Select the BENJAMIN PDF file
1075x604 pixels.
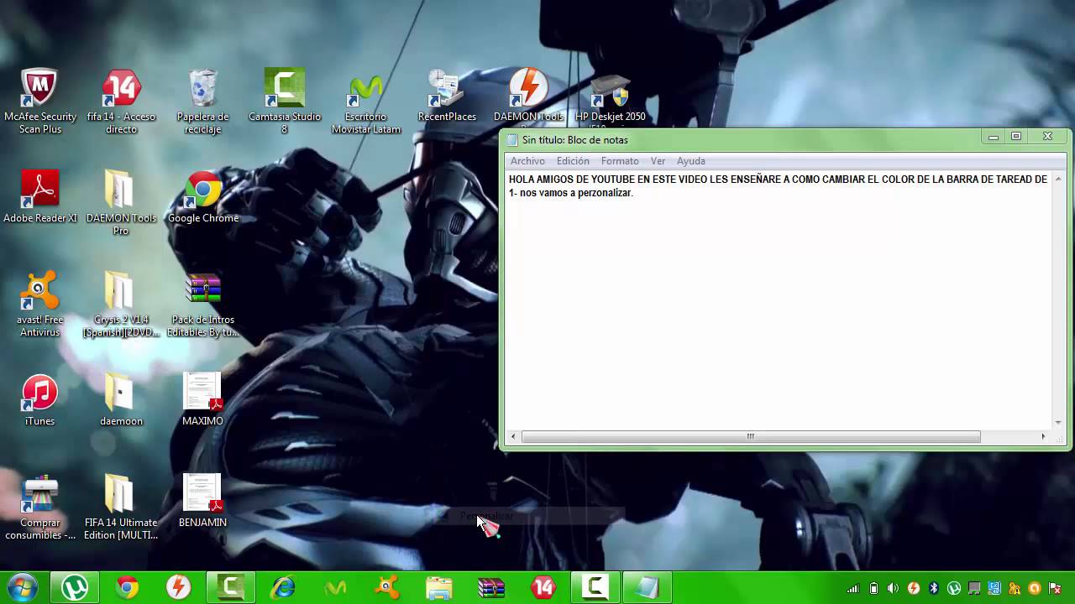click(202, 502)
